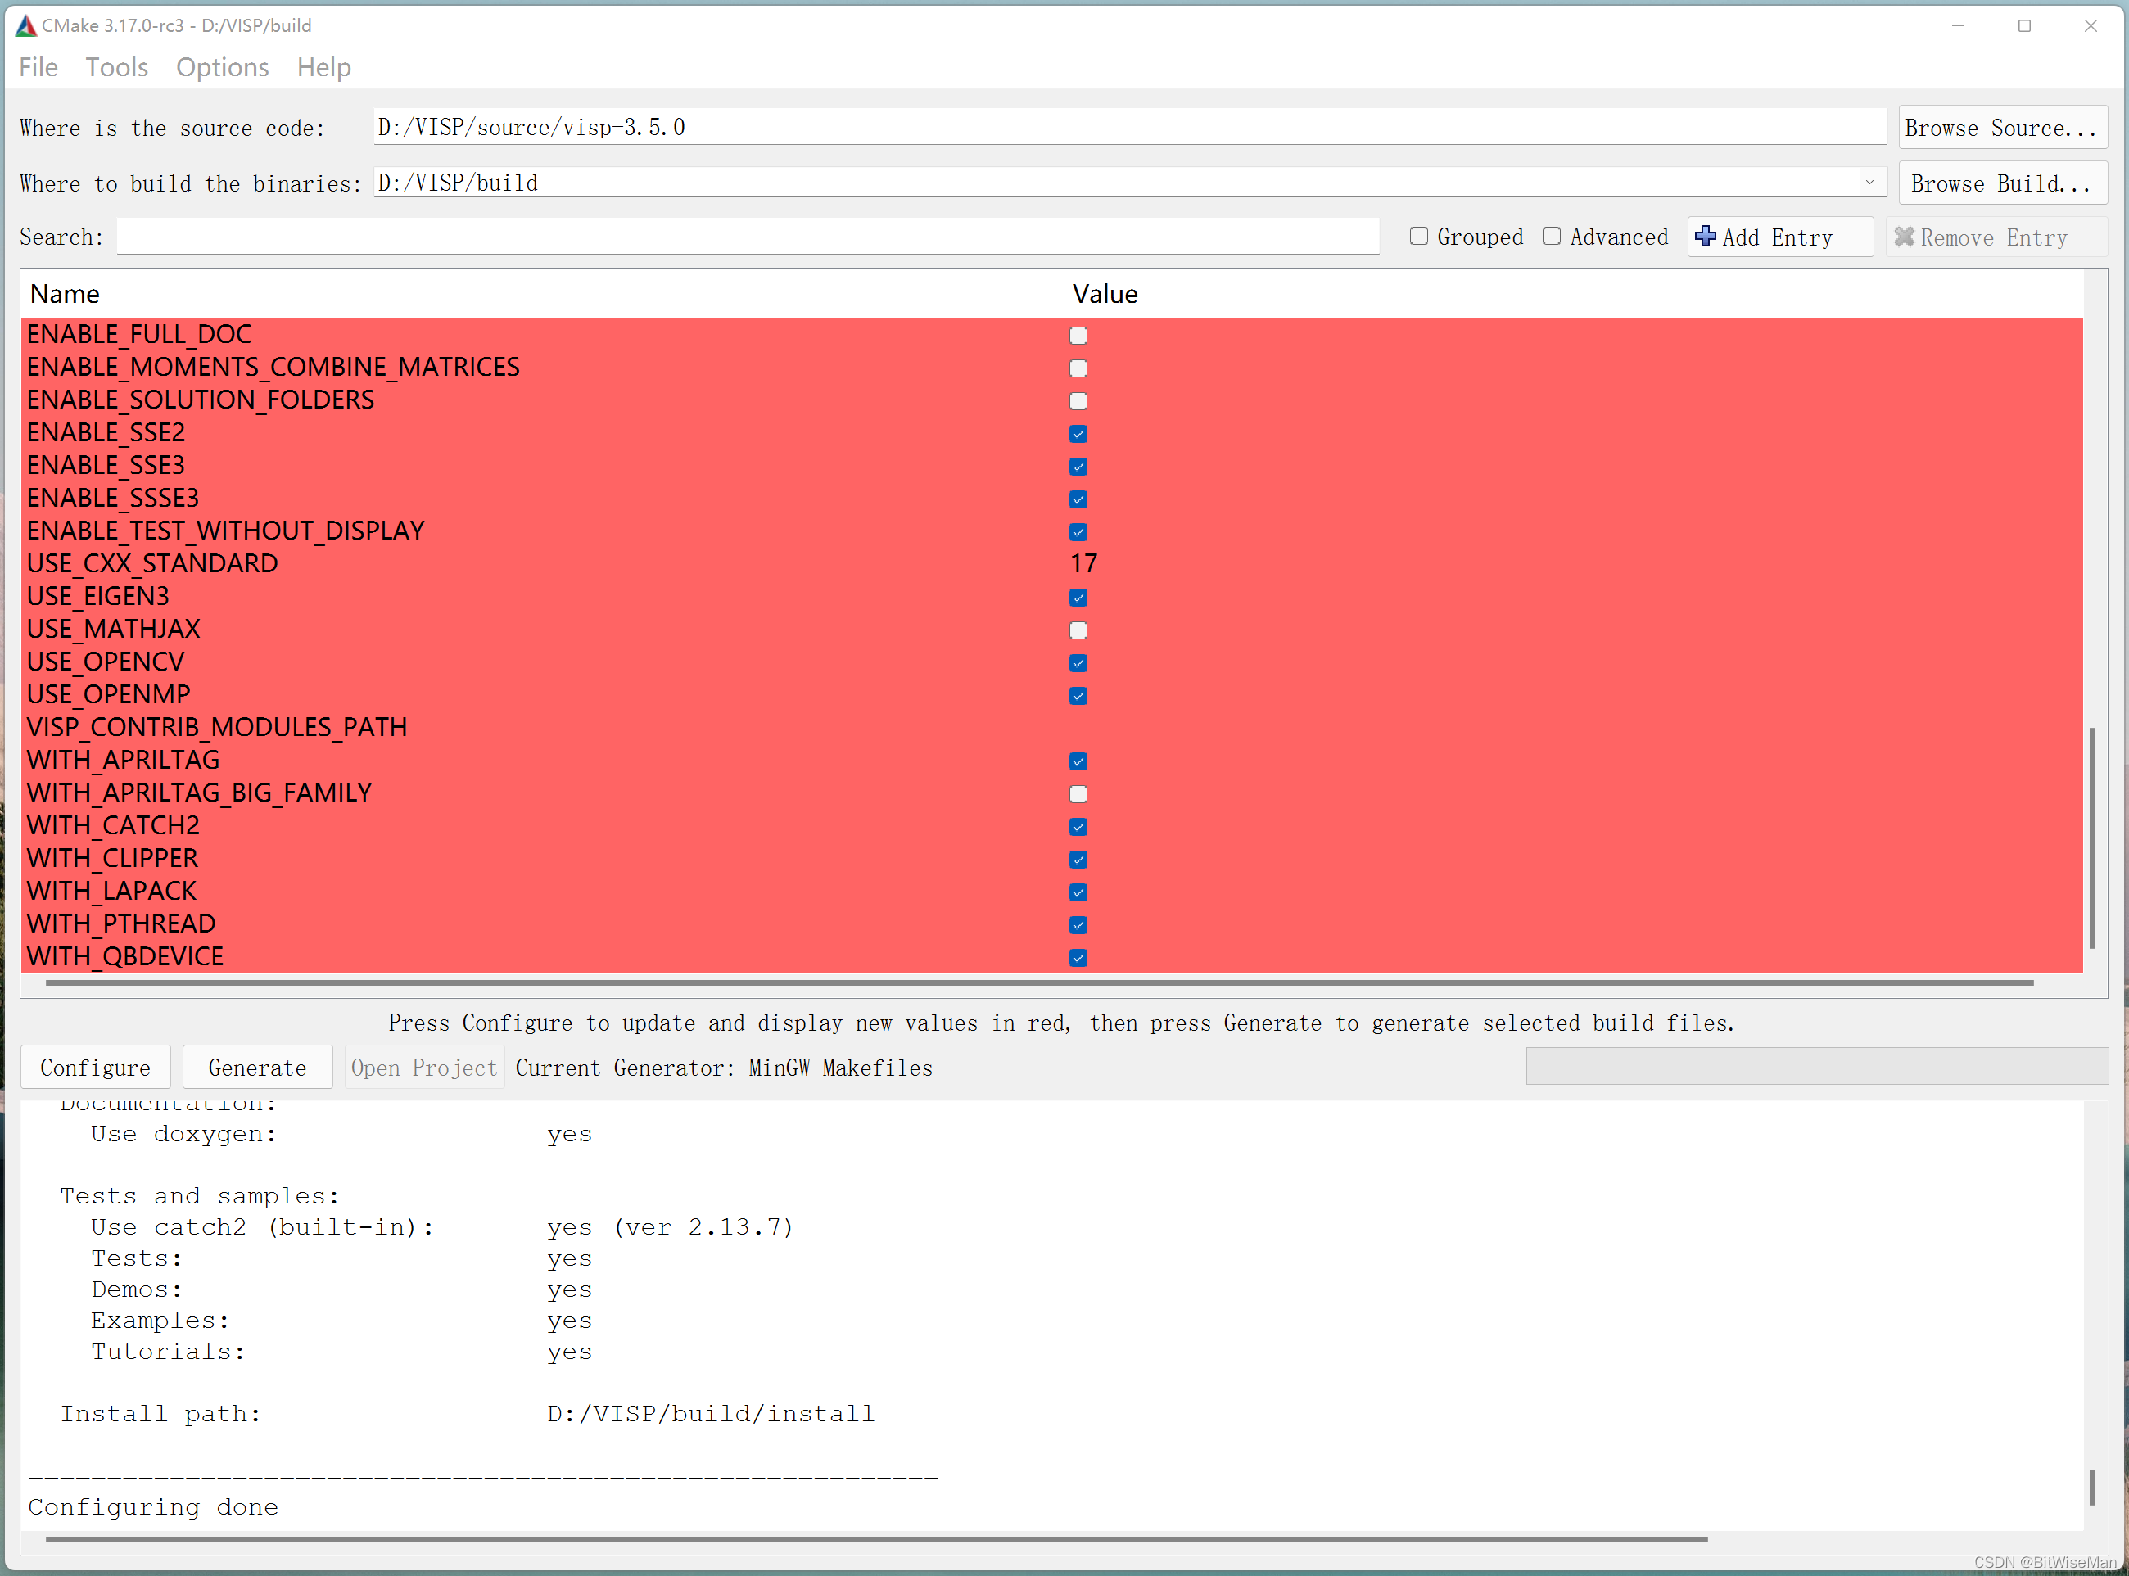Check the ENABLE_FULL_DOC option
Image resolution: width=2129 pixels, height=1576 pixels.
(1078, 336)
